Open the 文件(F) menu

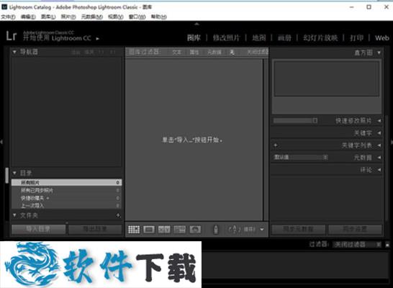(x=8, y=17)
